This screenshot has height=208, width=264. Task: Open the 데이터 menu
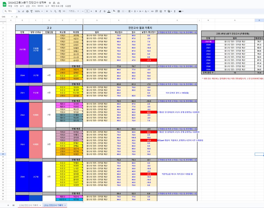coord(40,6)
